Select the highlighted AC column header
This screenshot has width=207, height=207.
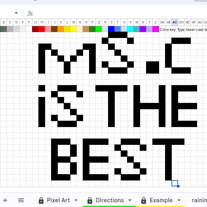(175, 22)
